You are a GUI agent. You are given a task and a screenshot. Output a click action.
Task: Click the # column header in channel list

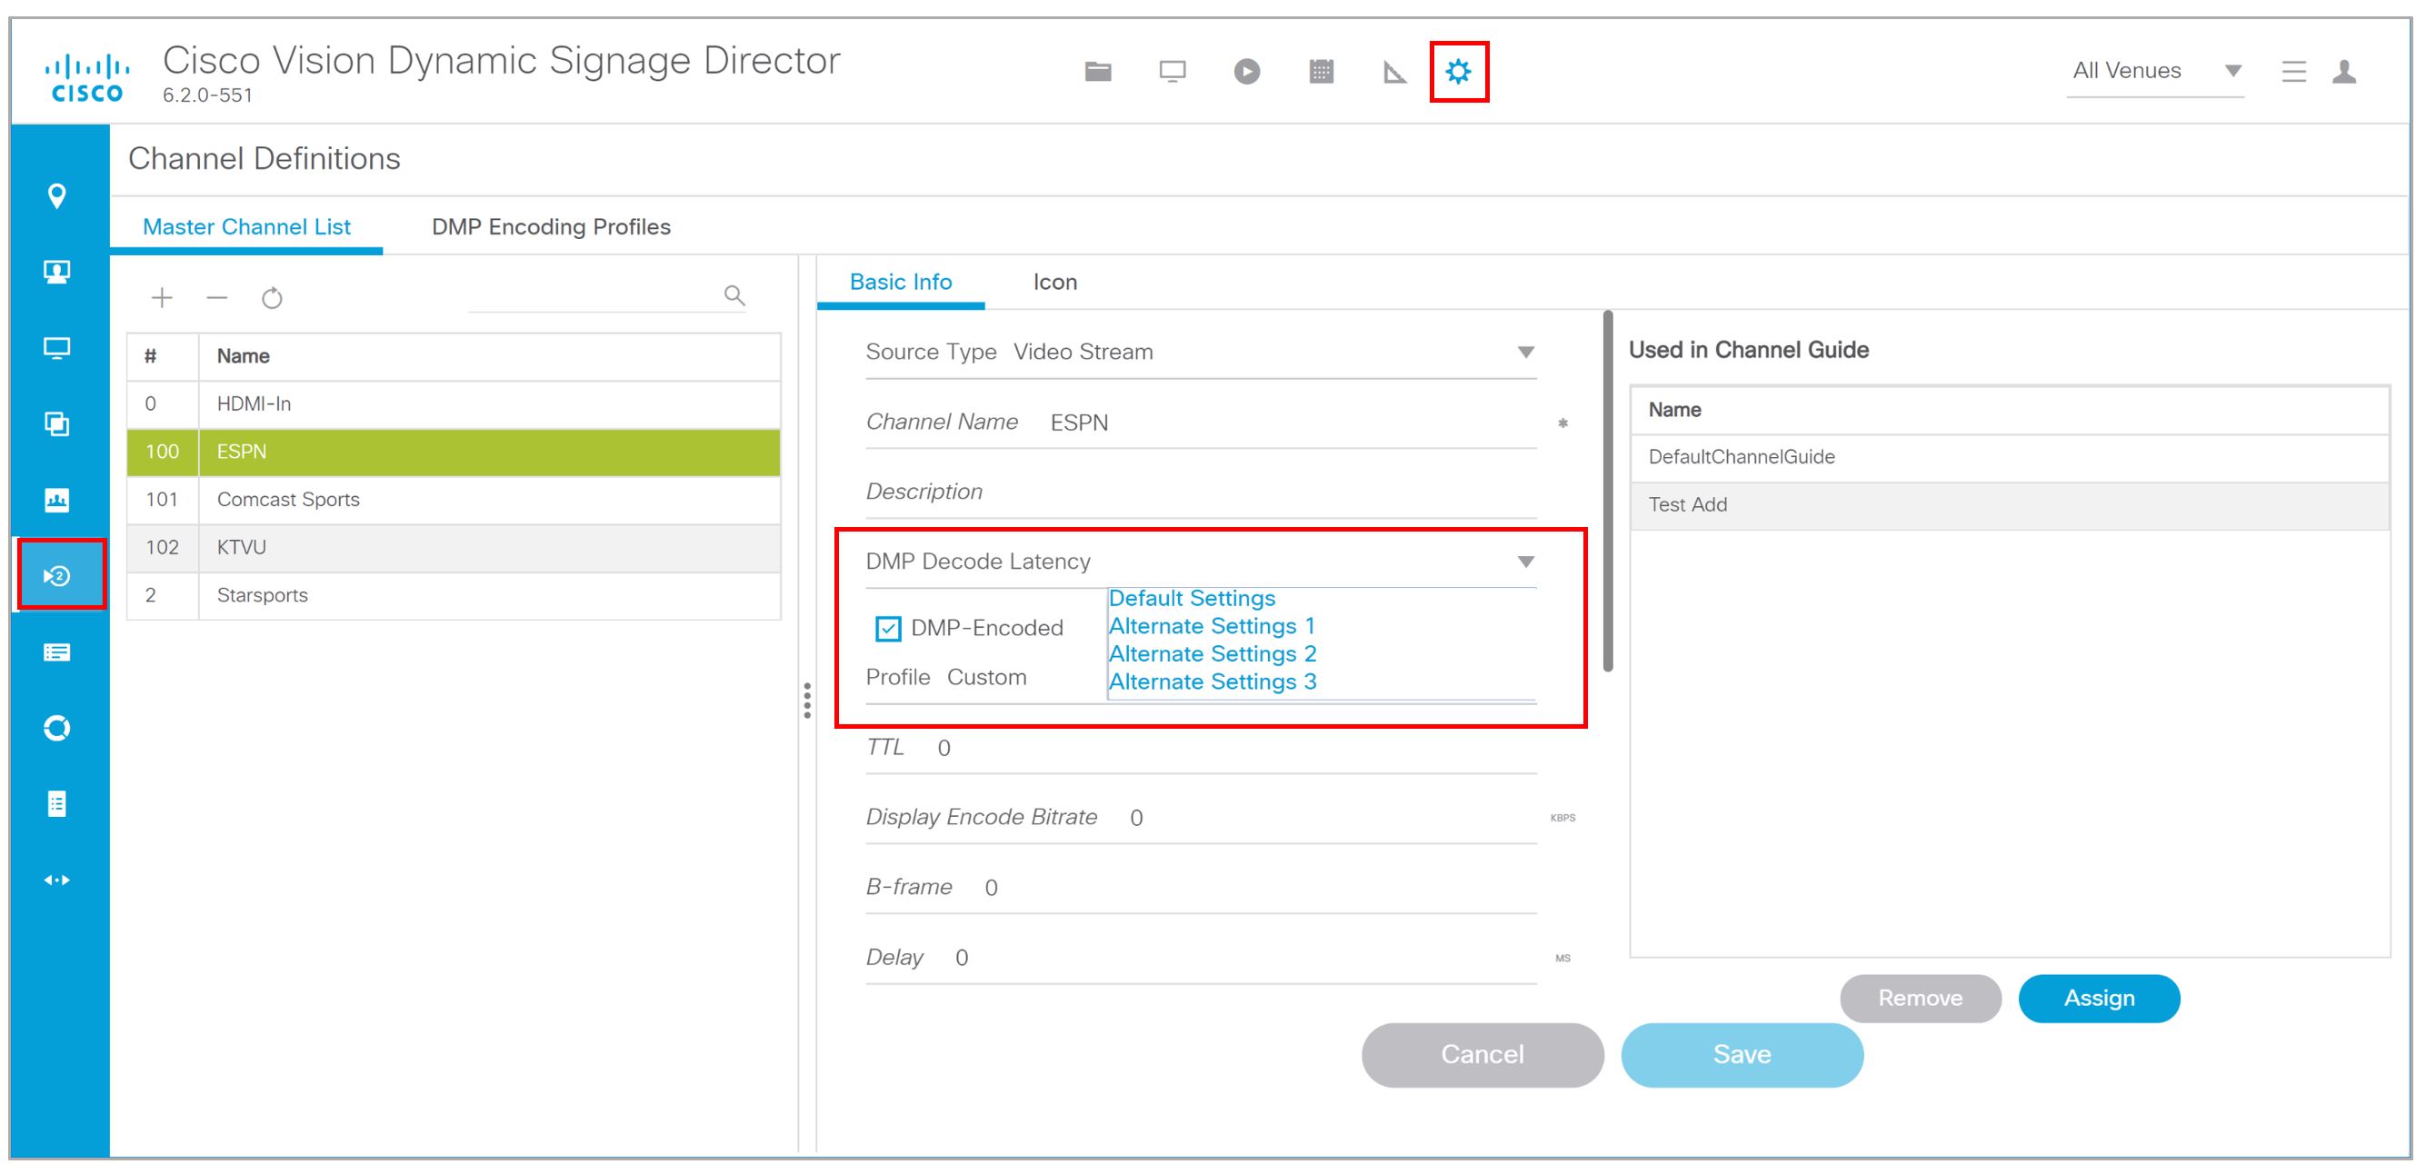click(x=163, y=357)
